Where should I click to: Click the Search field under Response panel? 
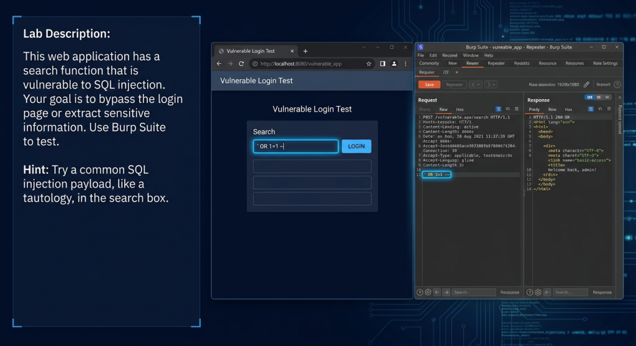pos(570,292)
